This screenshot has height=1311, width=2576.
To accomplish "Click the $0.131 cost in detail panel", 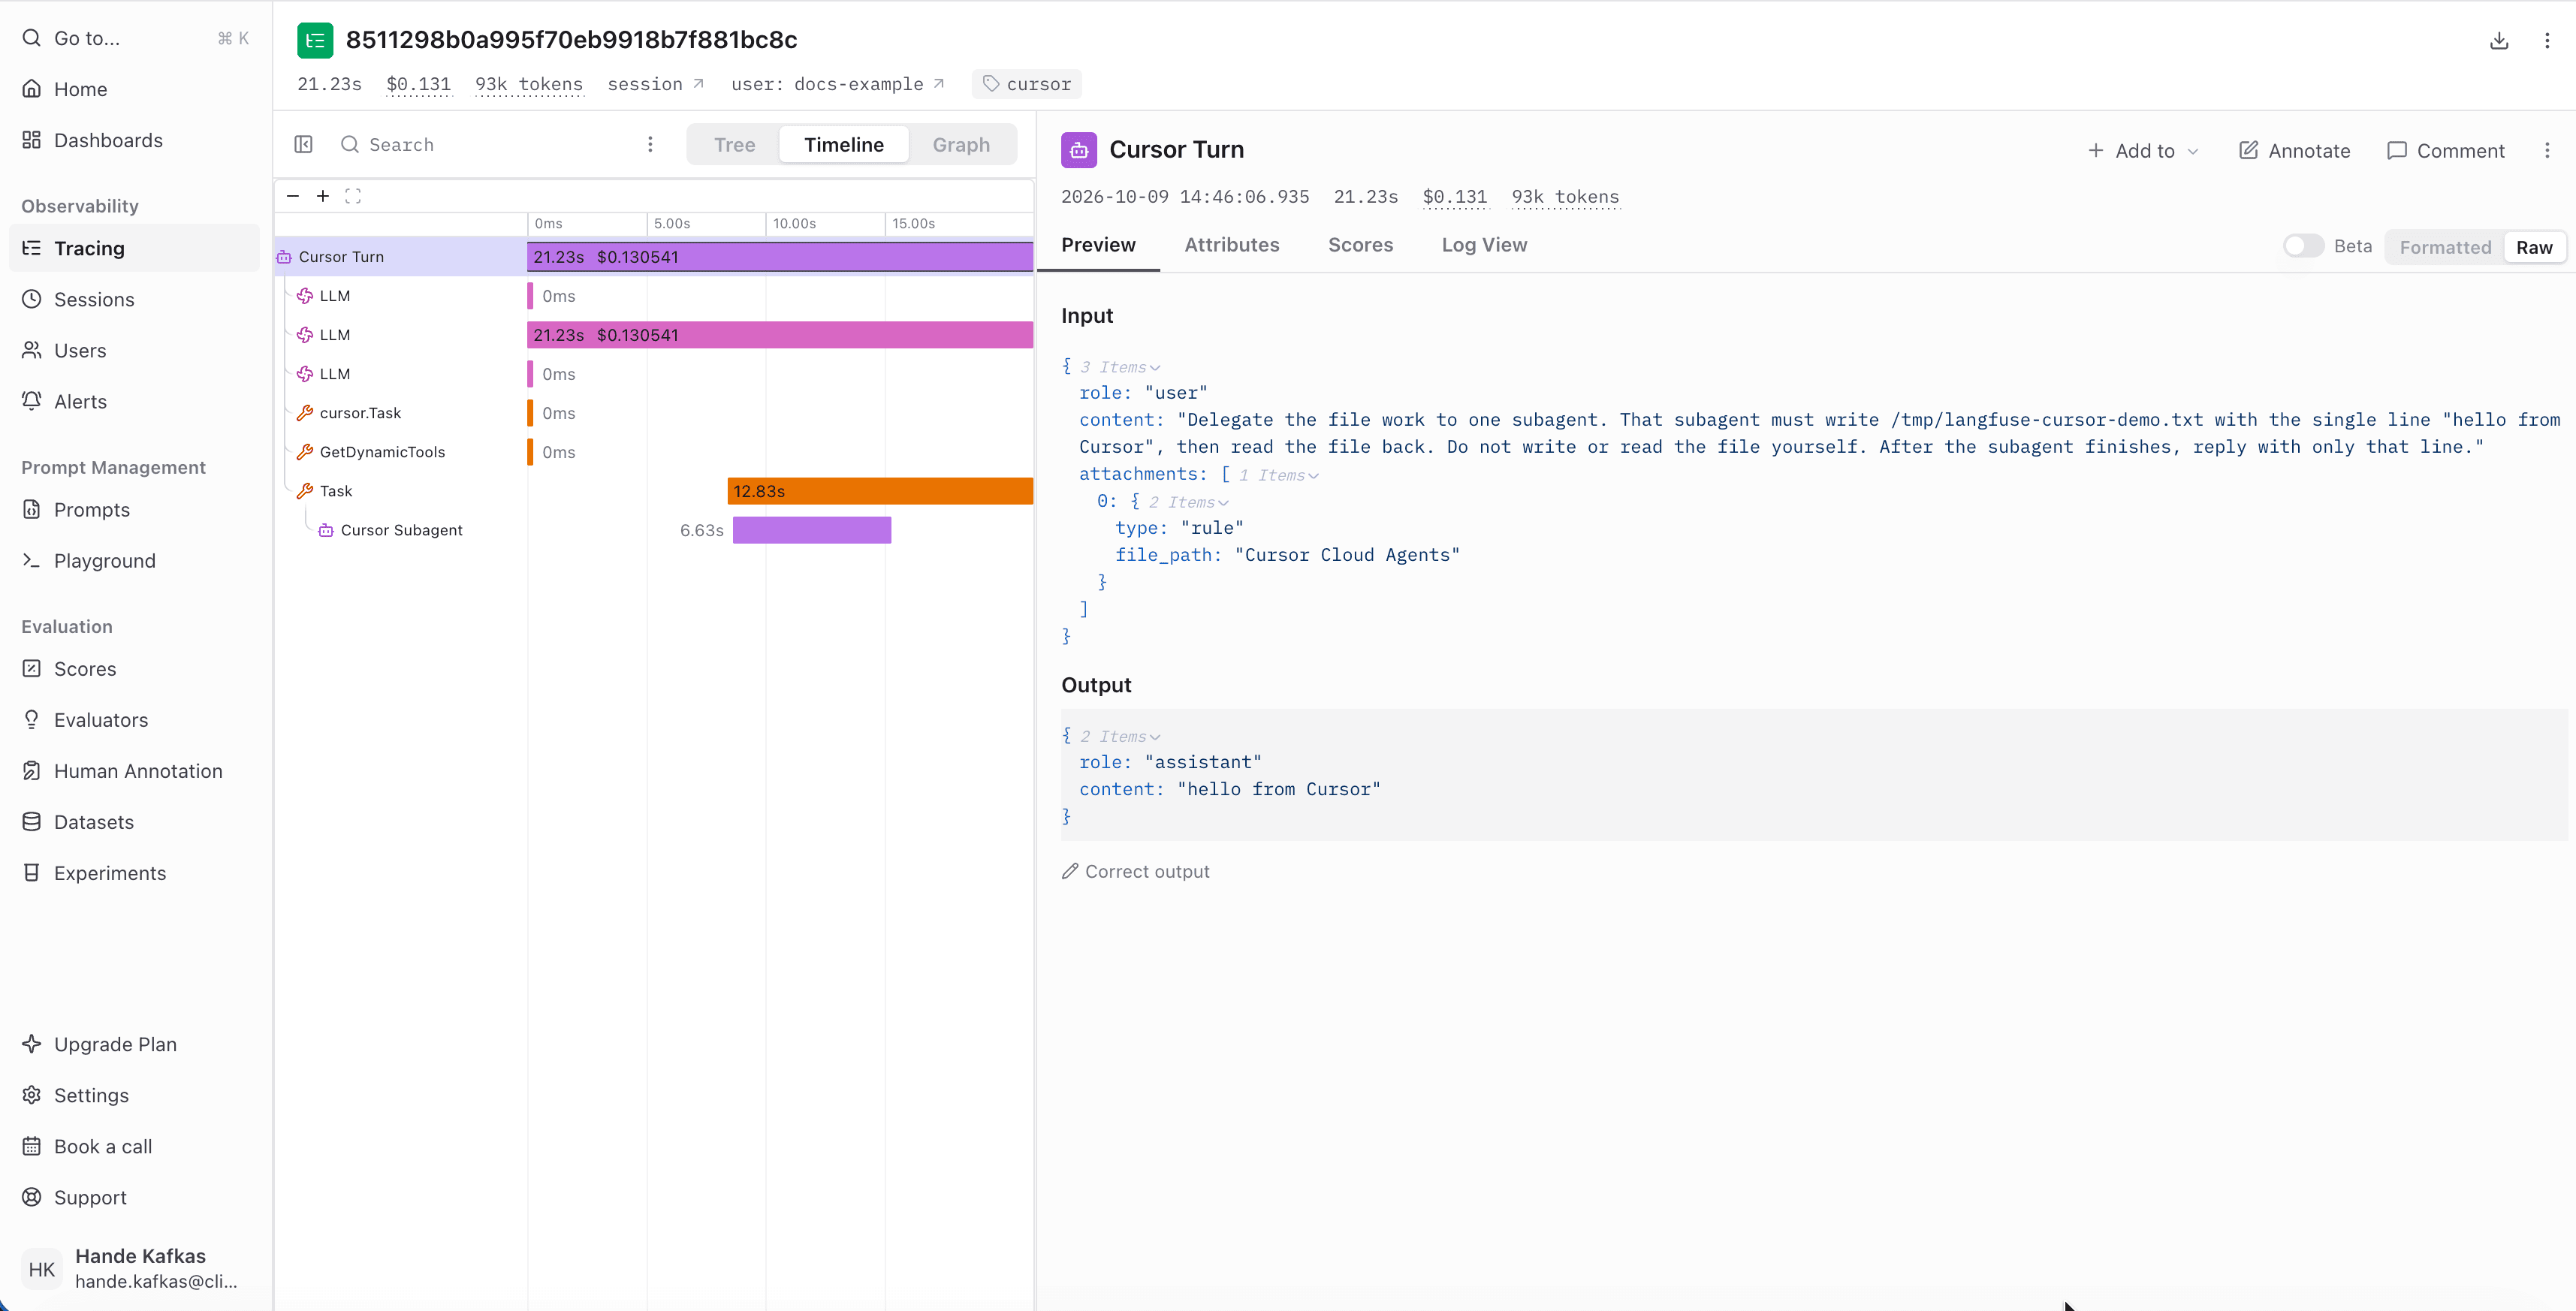I will (x=1455, y=197).
